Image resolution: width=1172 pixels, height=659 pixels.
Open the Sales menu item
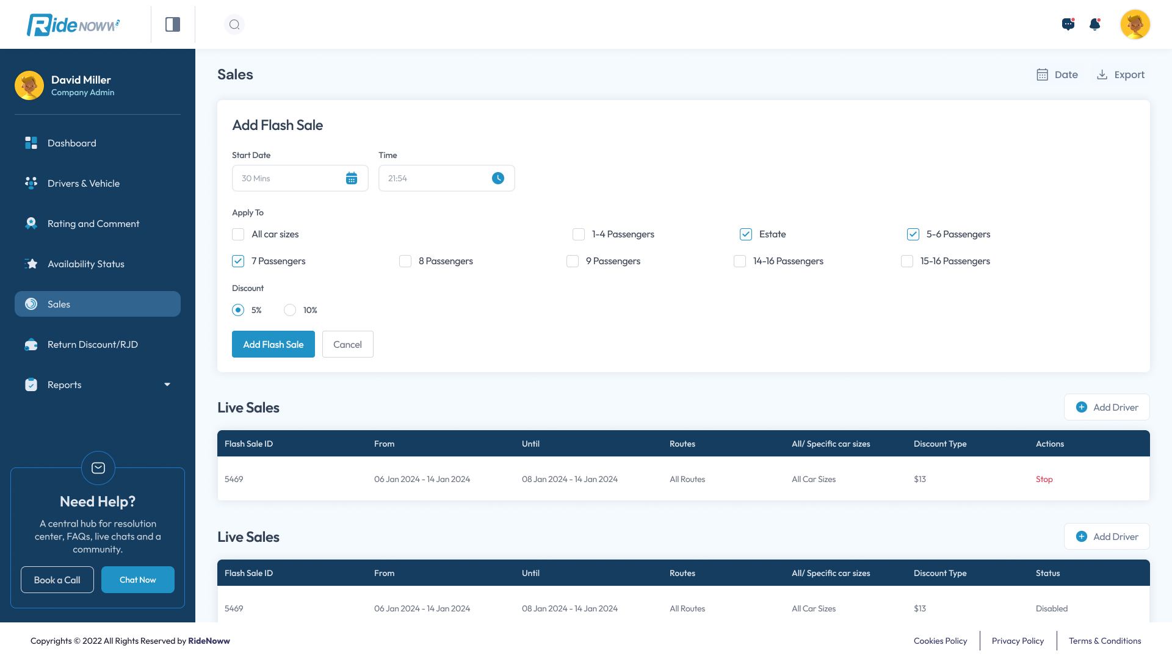click(98, 304)
